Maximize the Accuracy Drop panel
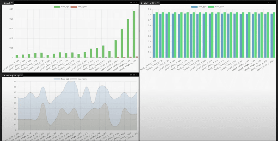The height and width of the screenshot is (141, 278). (x=134, y=75)
